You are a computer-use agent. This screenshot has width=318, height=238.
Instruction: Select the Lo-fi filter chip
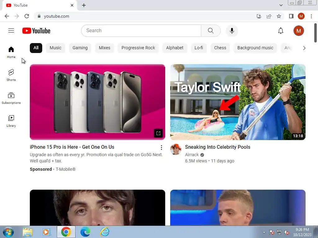(198, 48)
